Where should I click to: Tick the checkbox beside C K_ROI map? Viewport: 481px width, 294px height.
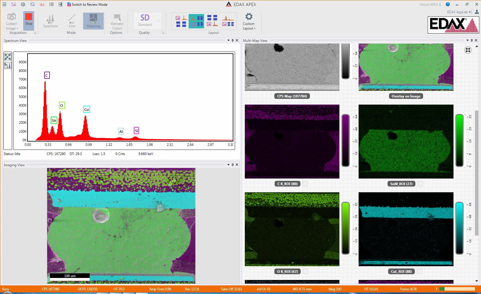305,184
